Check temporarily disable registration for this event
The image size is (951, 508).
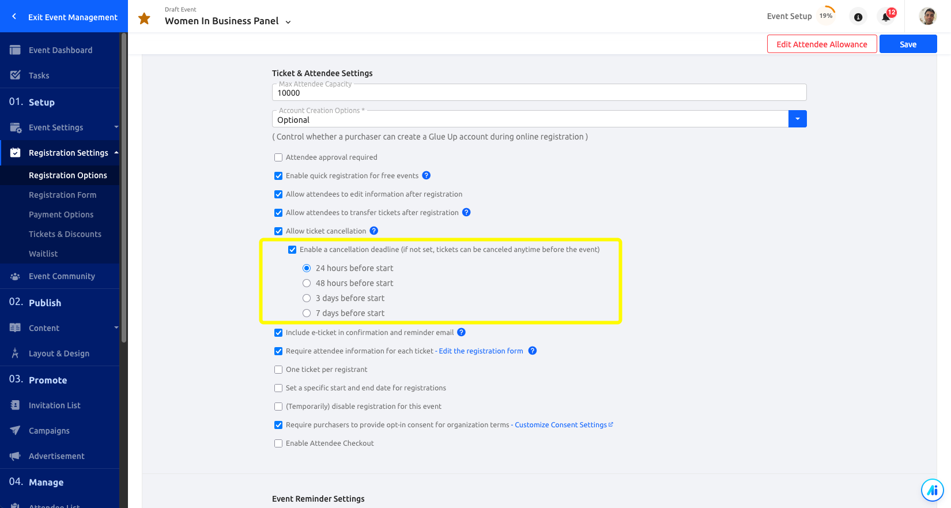pyautogui.click(x=278, y=407)
